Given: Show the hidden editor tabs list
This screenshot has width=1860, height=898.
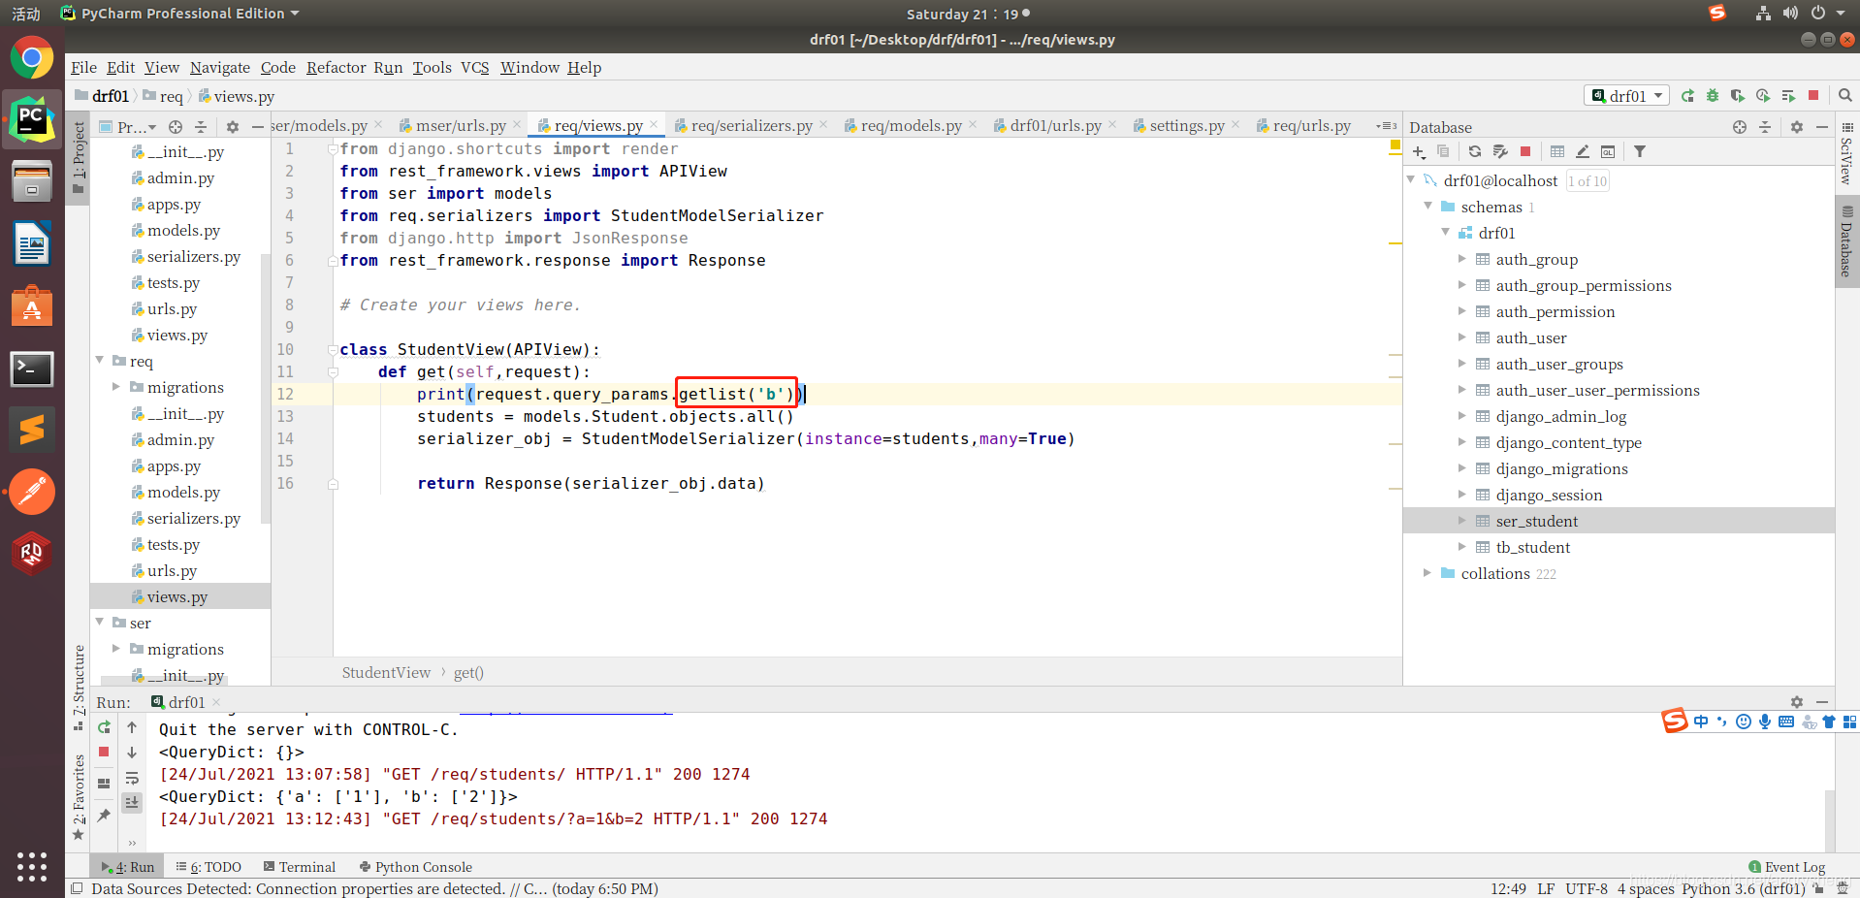Looking at the screenshot, I should click(x=1387, y=126).
